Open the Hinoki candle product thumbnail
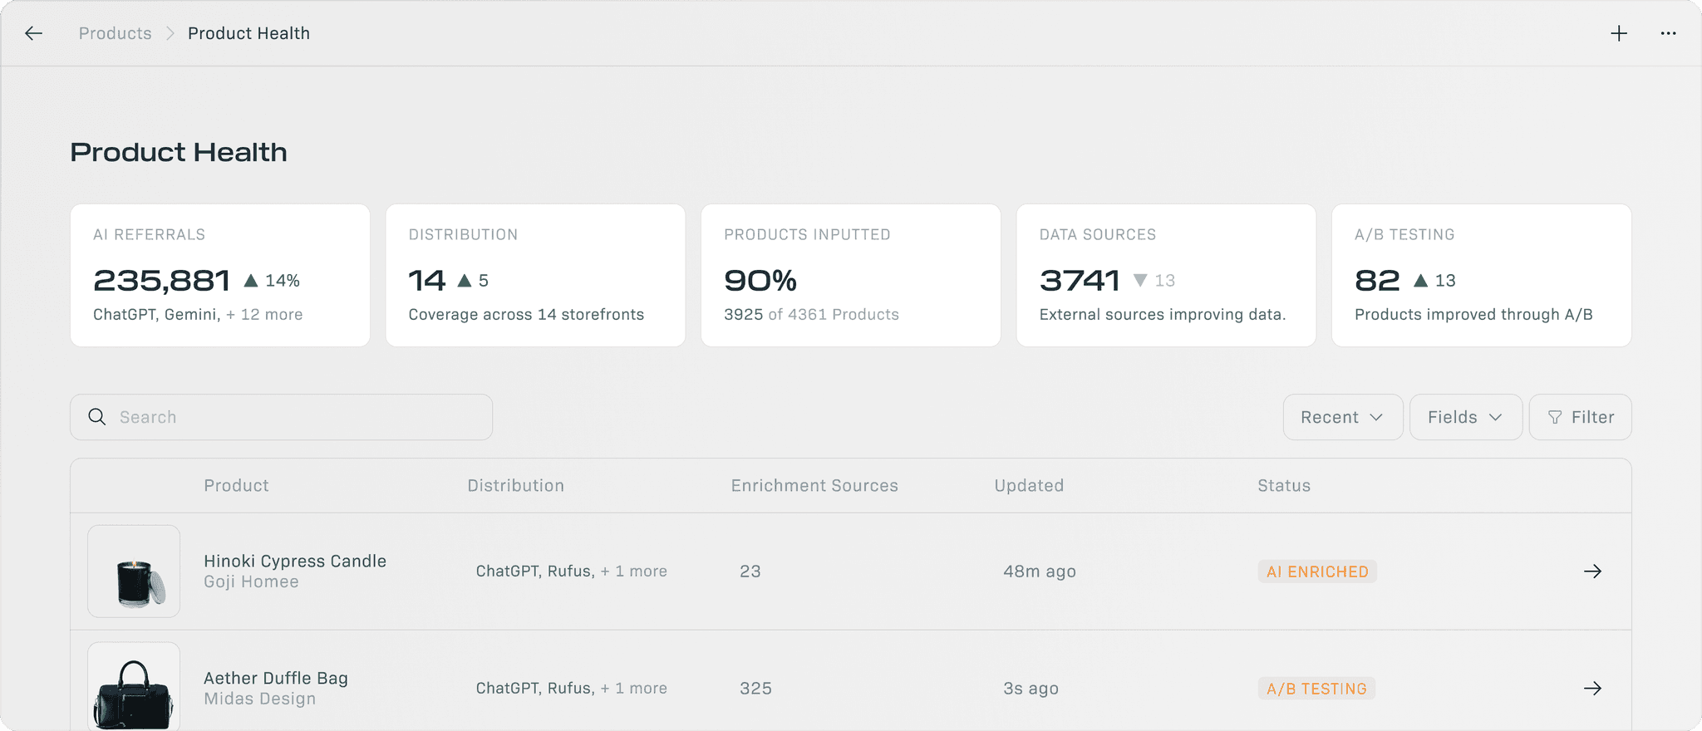 click(134, 572)
